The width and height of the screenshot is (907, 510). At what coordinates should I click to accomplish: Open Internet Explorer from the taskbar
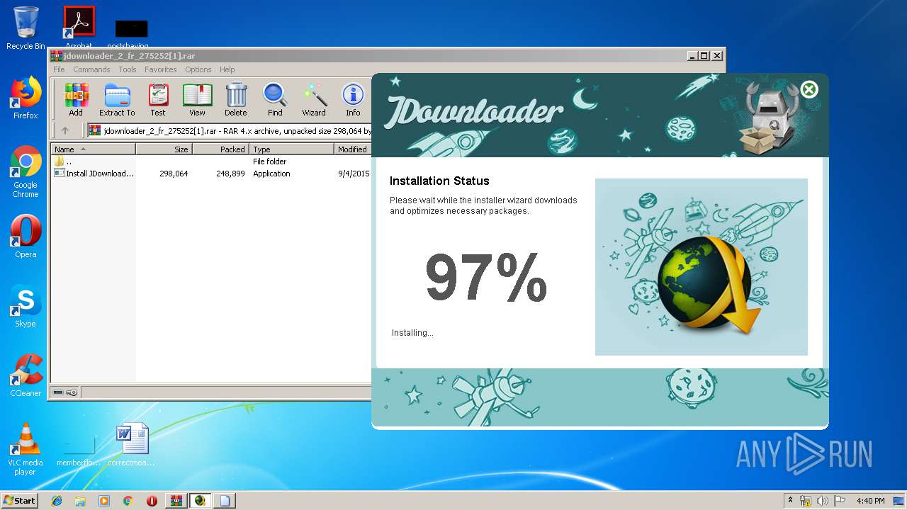click(x=57, y=501)
